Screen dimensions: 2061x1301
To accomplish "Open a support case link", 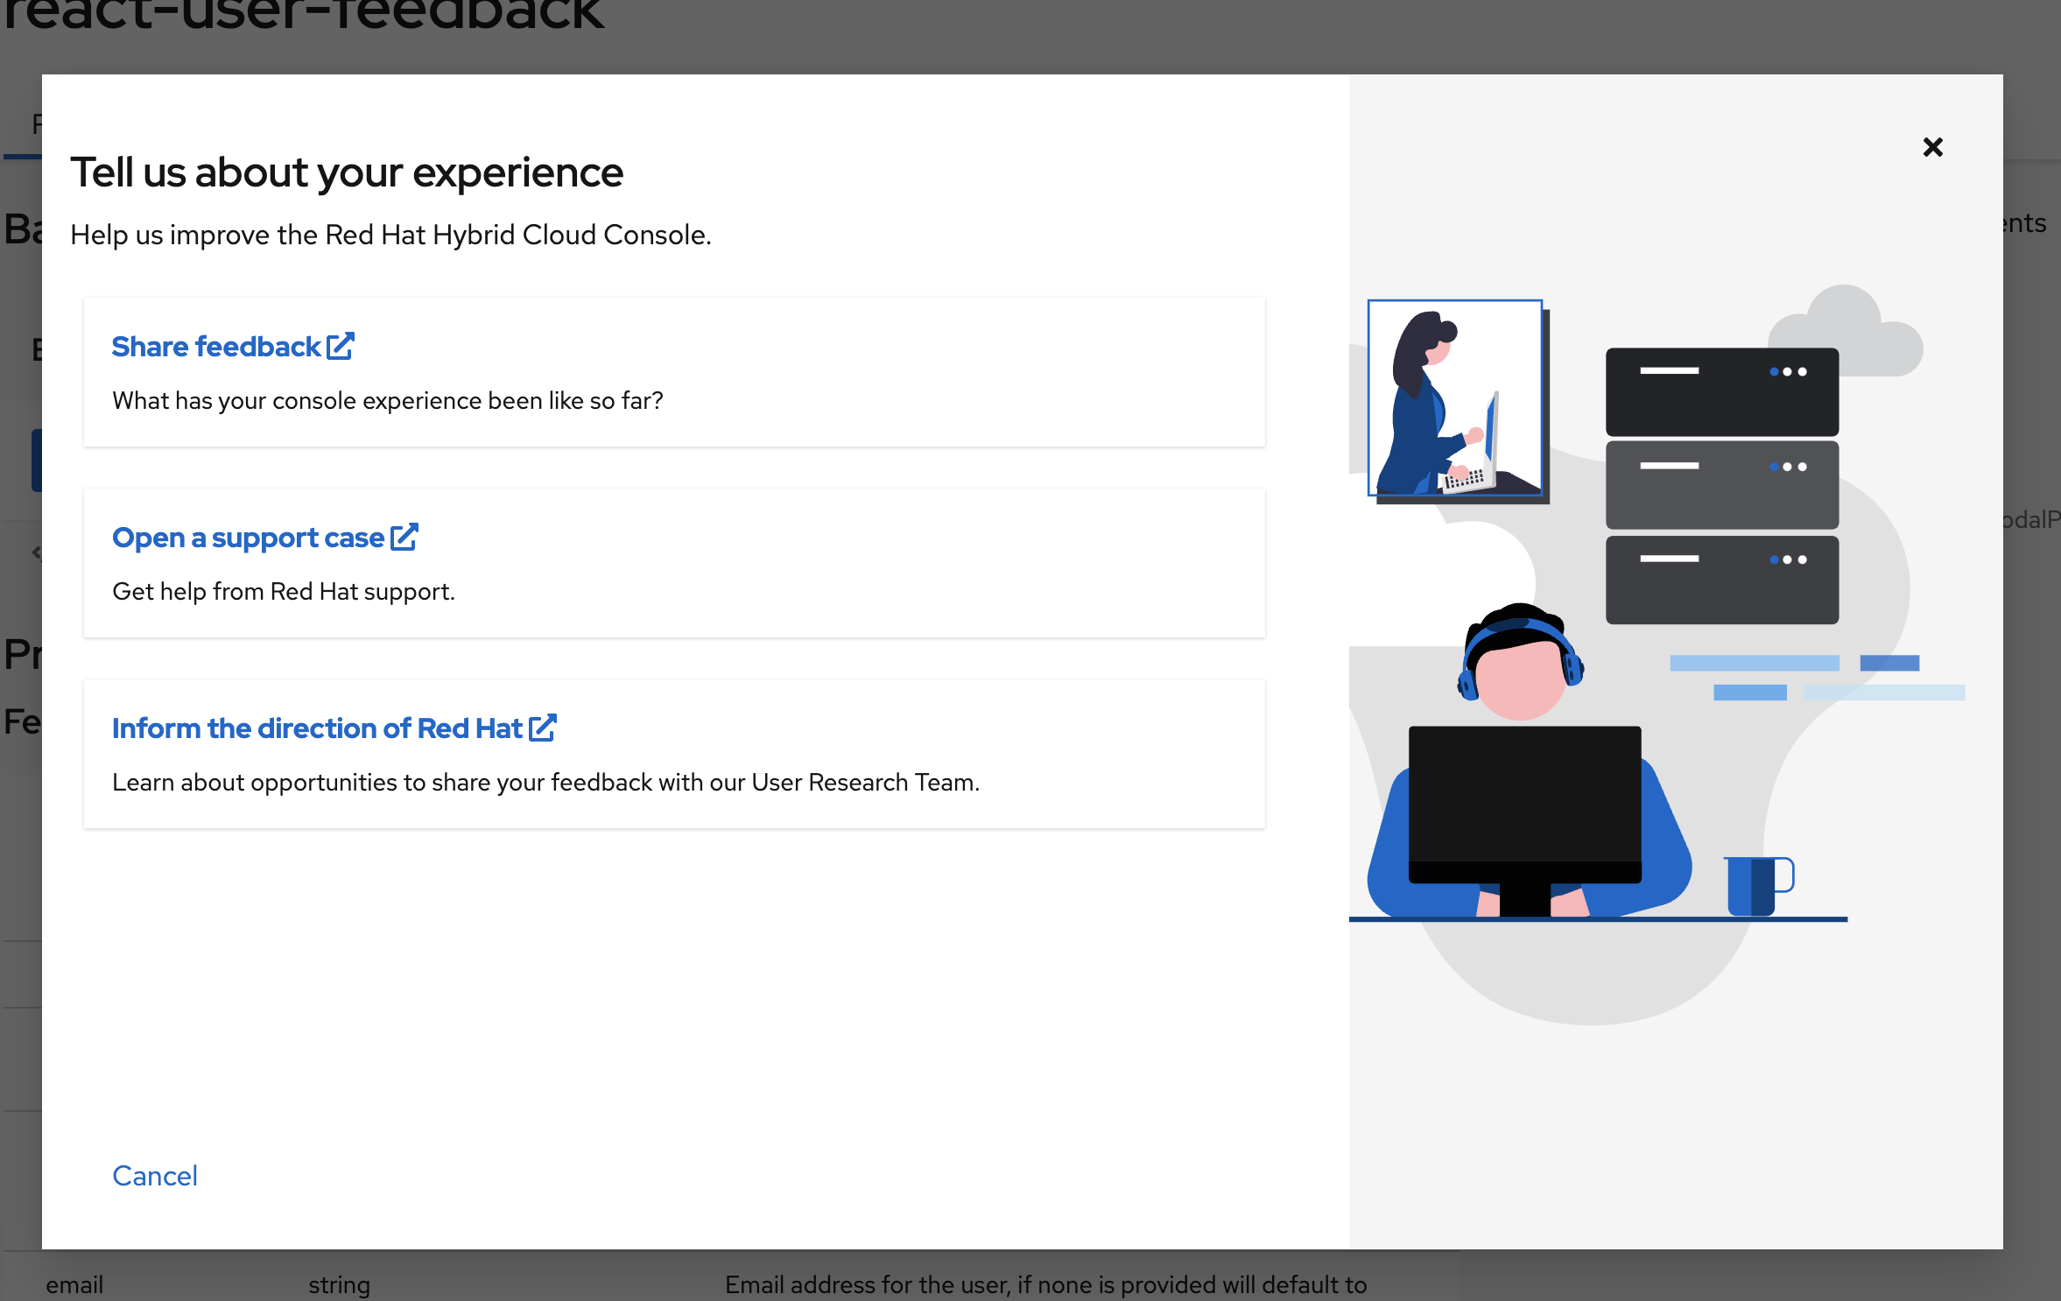I will [x=248, y=538].
